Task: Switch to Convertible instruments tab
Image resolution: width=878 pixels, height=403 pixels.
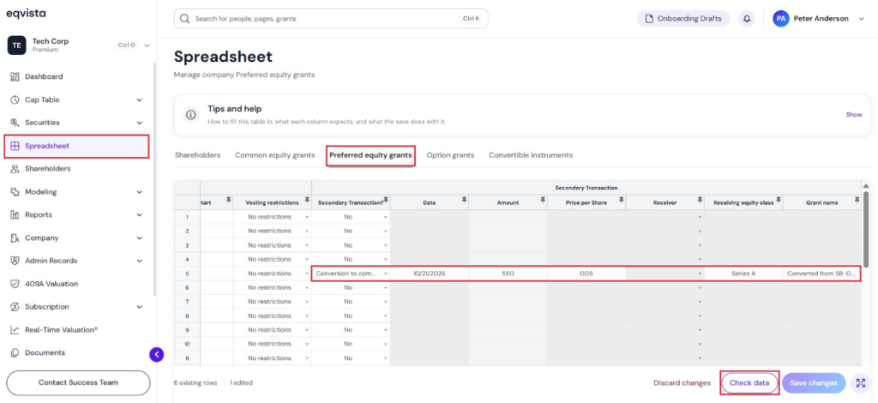Action: point(530,155)
